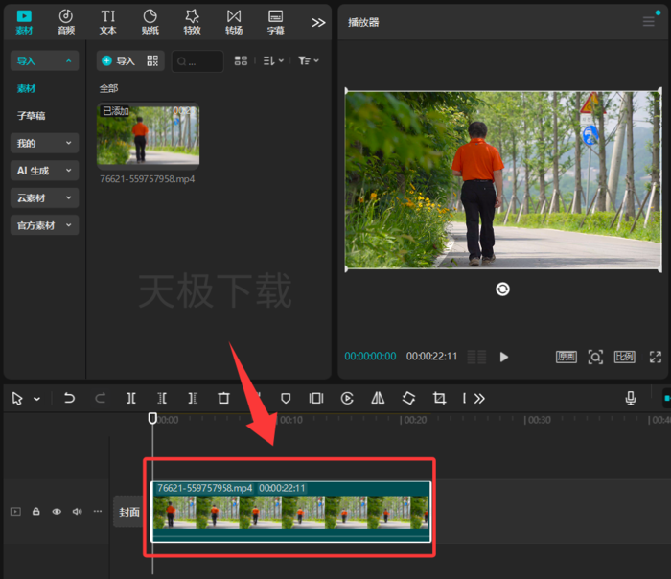This screenshot has width=671, height=579.
Task: Expand more timeline toolbar tools
Action: pyautogui.click(x=479, y=399)
